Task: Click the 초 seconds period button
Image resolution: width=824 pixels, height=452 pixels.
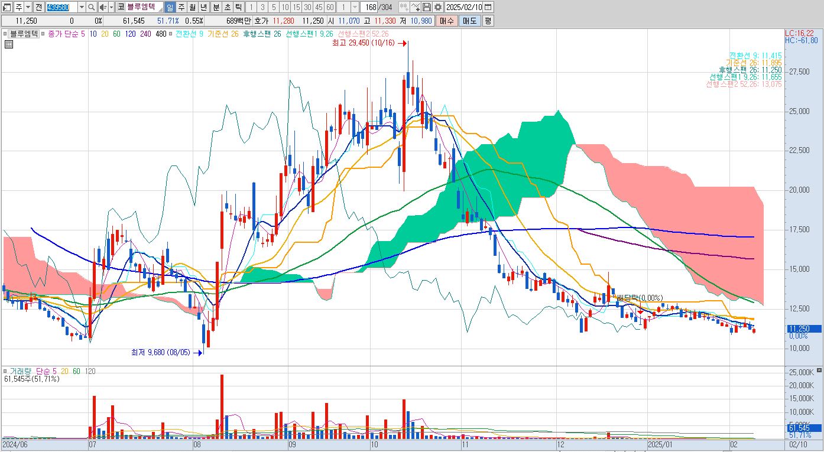Action: (227, 7)
